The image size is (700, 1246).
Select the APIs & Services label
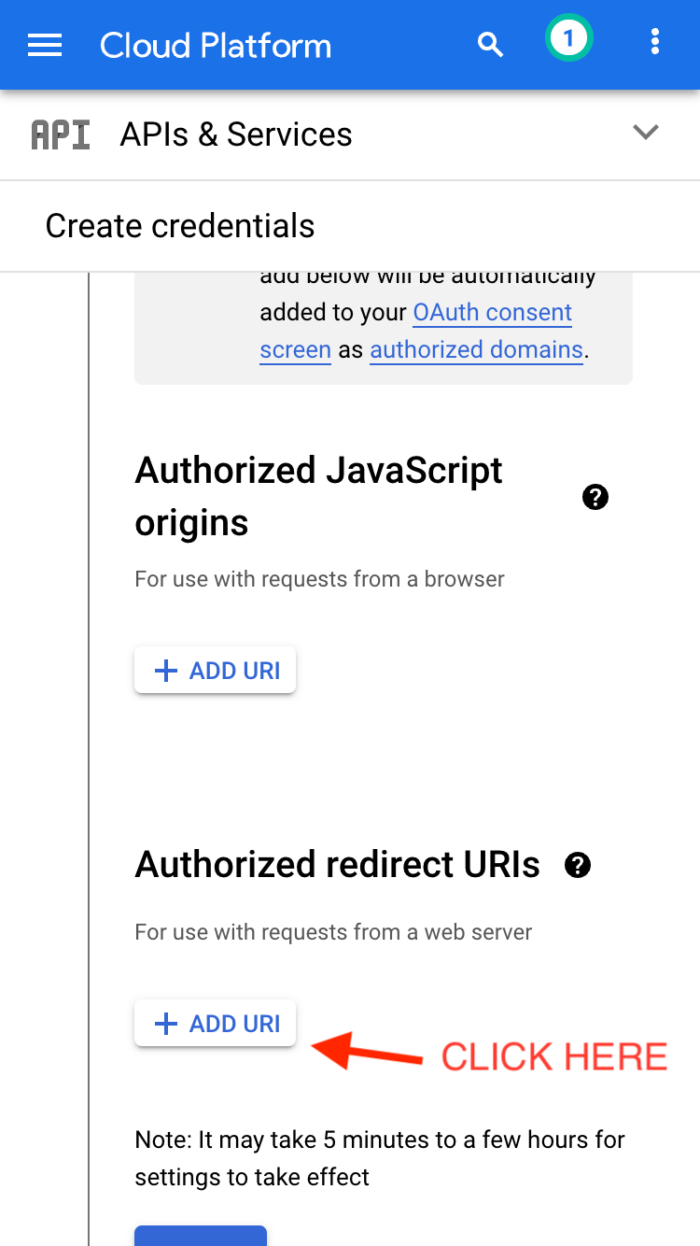coord(236,135)
